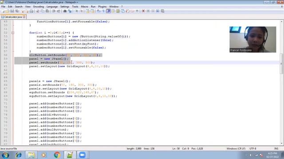Click the vertical scrollbar down arrow
Screen dimensions: 284x159
click(x=281, y=144)
